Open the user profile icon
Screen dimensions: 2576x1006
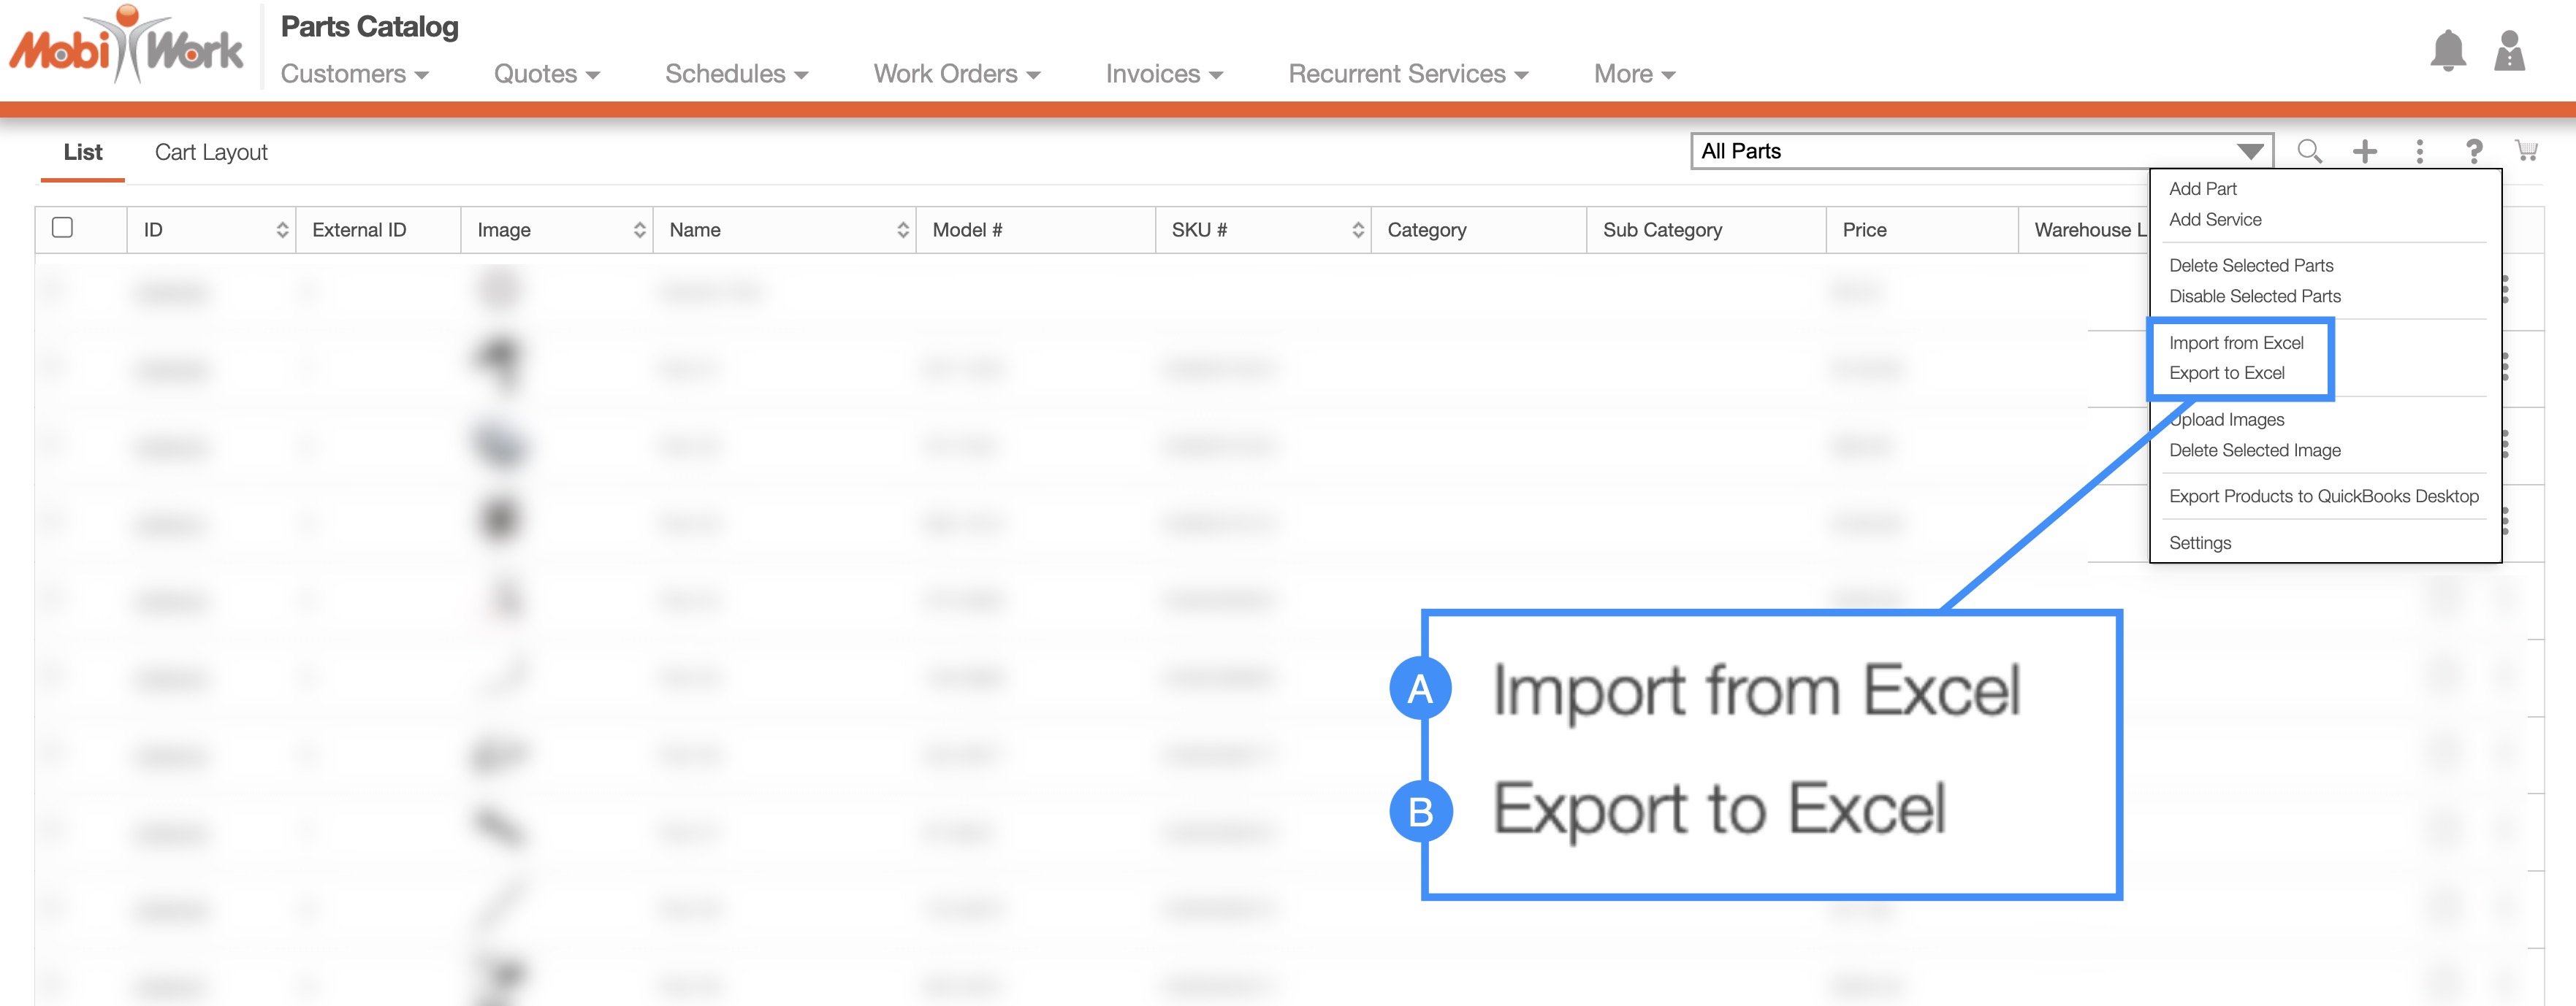(2509, 51)
